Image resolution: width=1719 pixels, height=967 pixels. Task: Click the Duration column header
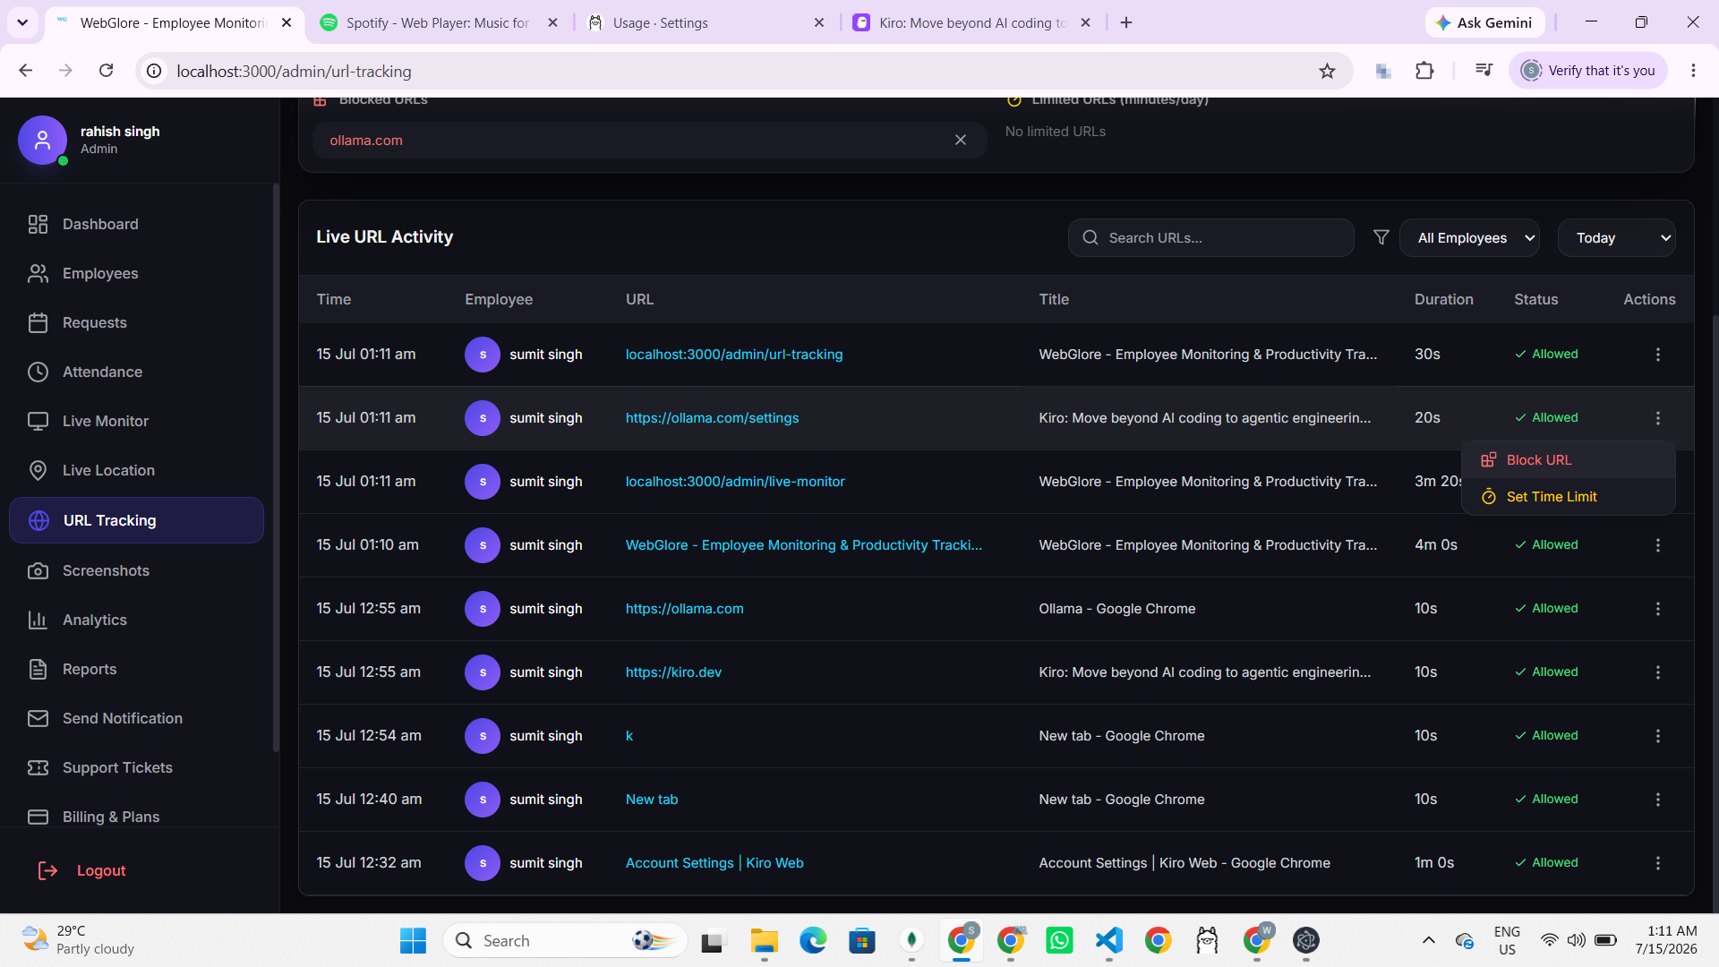[x=1443, y=299]
